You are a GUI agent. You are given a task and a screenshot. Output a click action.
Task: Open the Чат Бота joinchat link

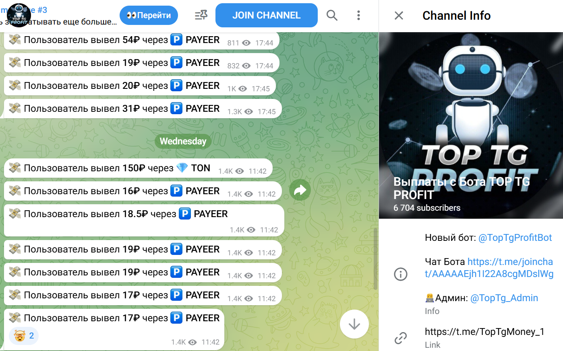click(489, 268)
